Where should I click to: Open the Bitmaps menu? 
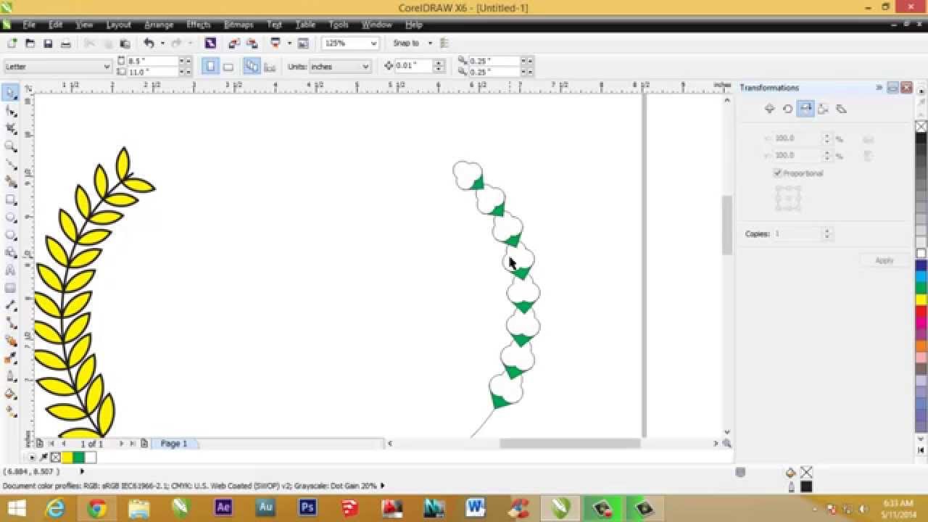[239, 25]
